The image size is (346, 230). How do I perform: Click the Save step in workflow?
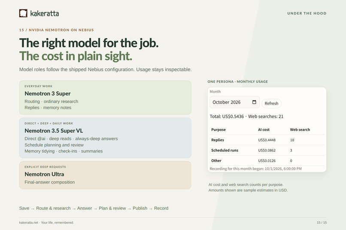24,208
